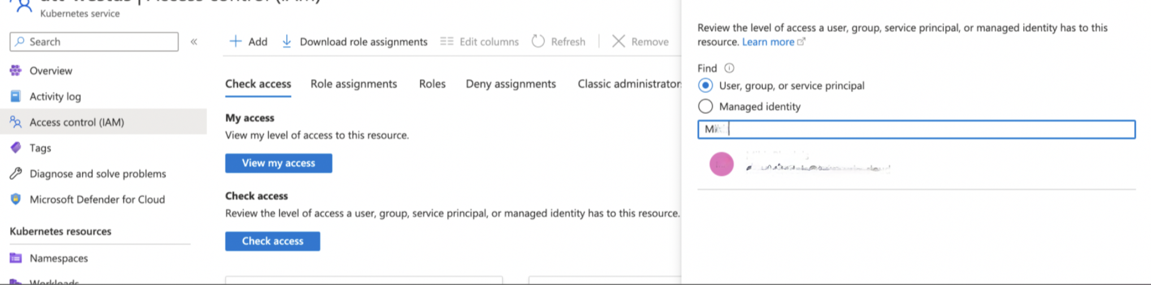This screenshot has height=285, width=1151.
Task: Click the Activity log icon
Action: [16, 96]
